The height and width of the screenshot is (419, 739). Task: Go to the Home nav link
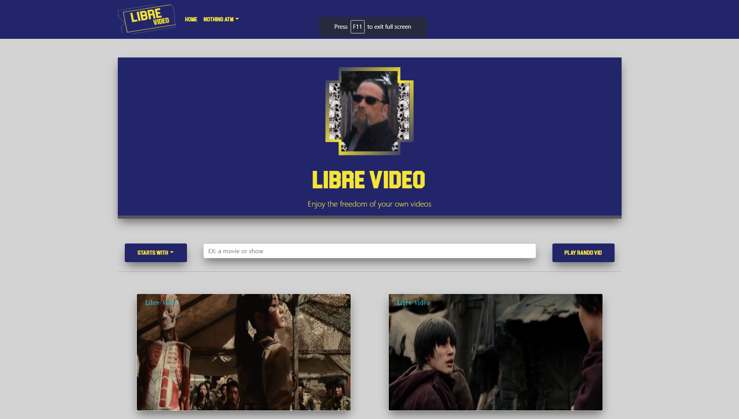[x=191, y=19]
